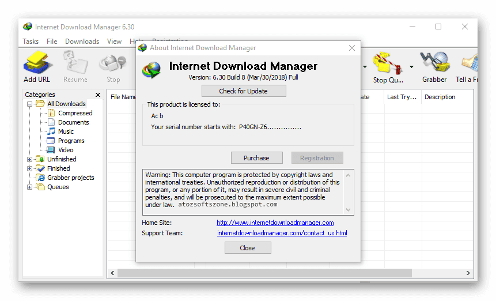Screen dimensions: 496x301
Task: Click the Last Try column header
Action: tap(402, 97)
